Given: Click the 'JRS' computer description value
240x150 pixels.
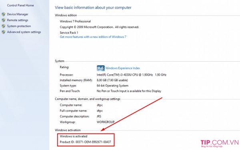Looking at the screenshot, I should [x=99, y=116].
